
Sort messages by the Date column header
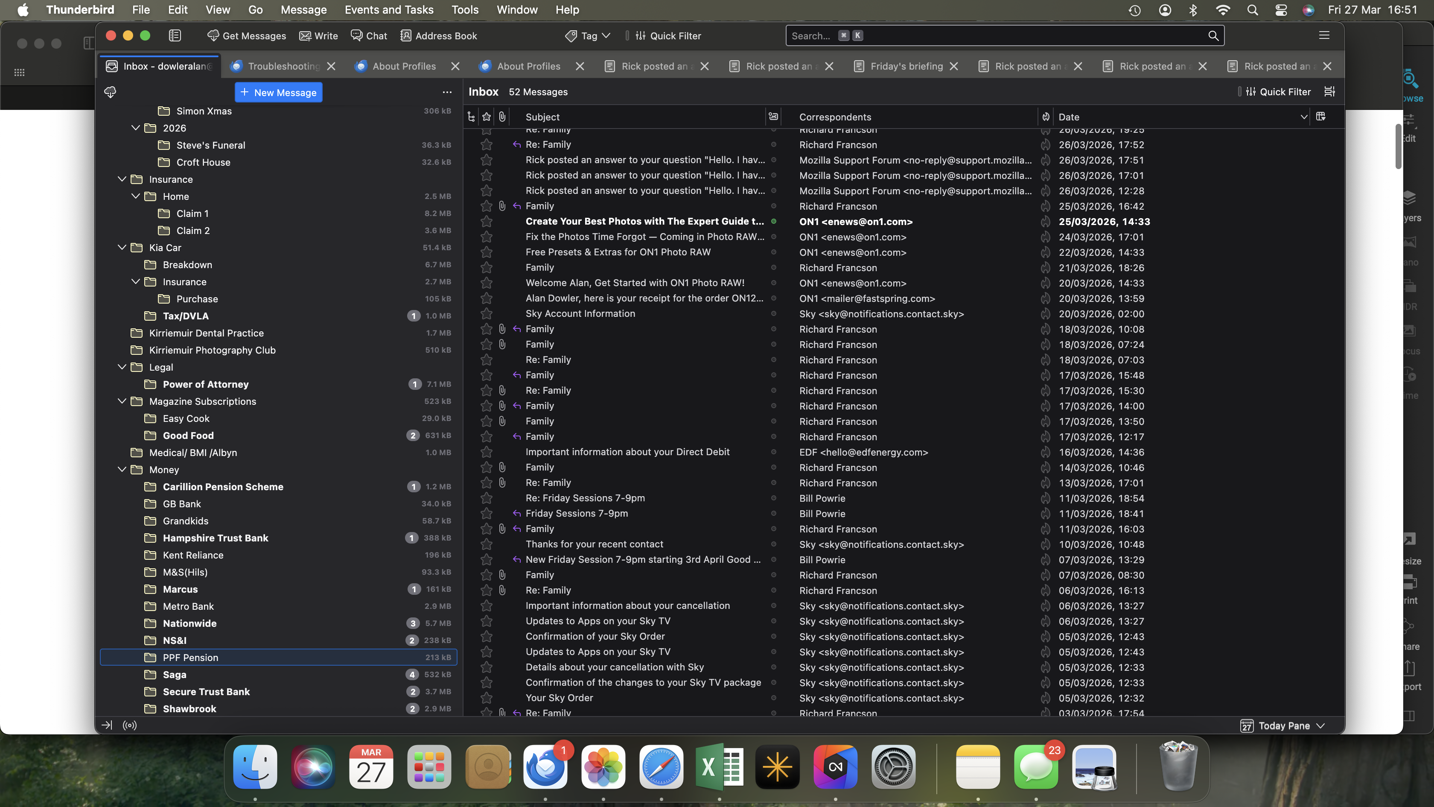coord(1069,117)
